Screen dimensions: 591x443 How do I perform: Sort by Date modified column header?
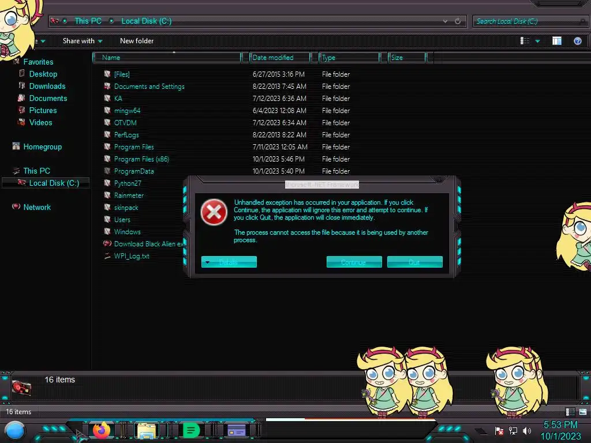(x=280, y=58)
